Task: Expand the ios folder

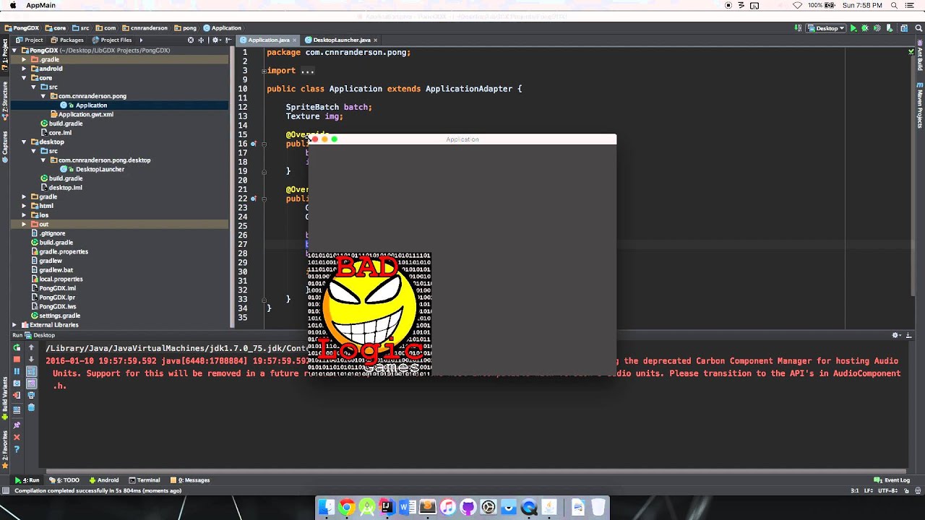Action: pos(24,215)
